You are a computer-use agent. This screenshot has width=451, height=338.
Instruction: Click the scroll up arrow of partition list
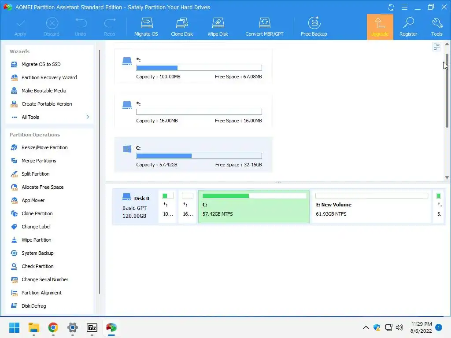click(447, 44)
